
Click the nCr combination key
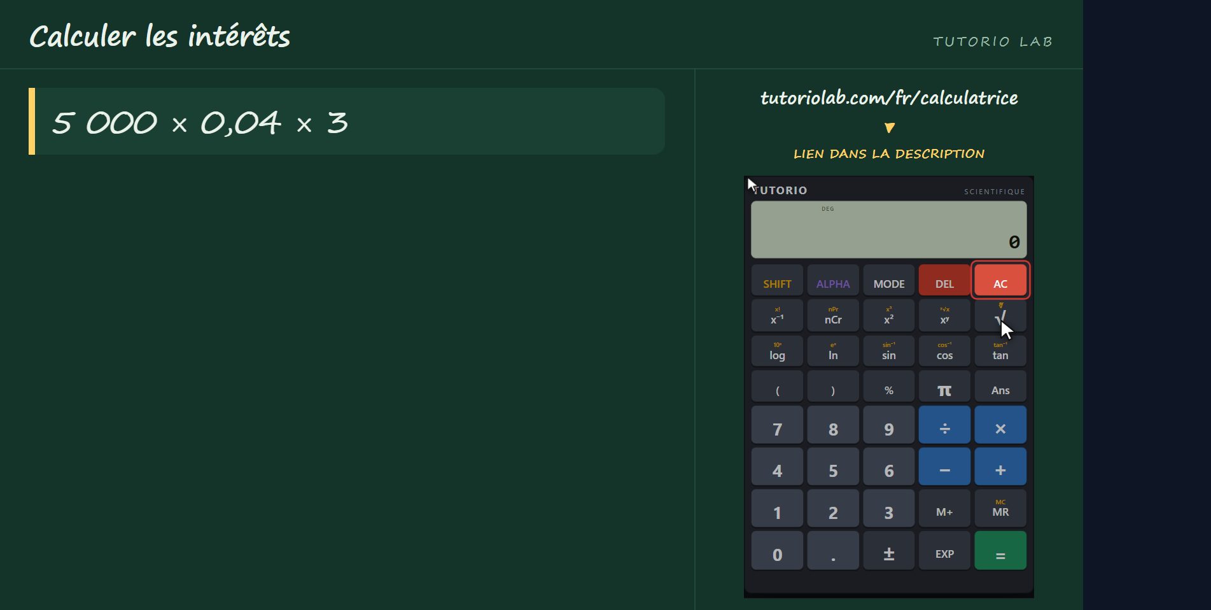(x=833, y=316)
